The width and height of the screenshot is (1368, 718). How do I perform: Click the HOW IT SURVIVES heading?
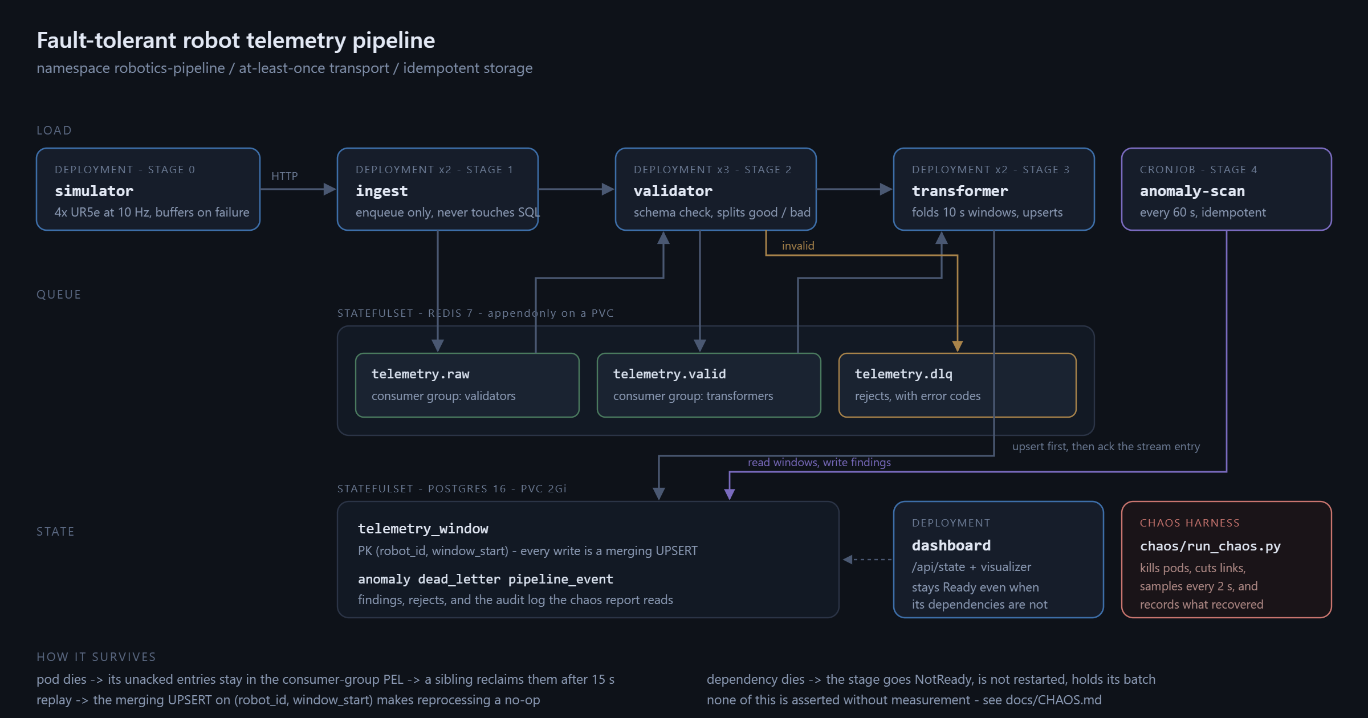click(96, 657)
